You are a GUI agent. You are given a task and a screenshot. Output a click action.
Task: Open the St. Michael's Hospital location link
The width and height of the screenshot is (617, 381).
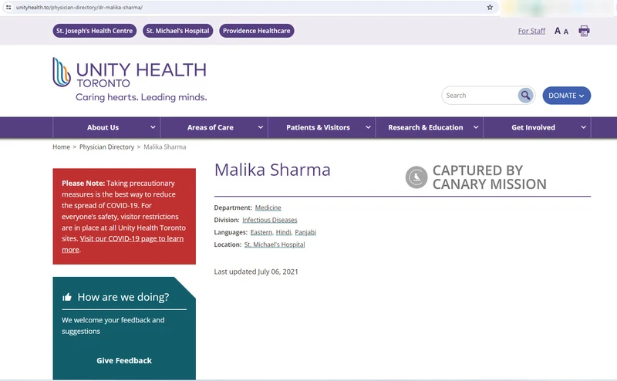(x=275, y=244)
